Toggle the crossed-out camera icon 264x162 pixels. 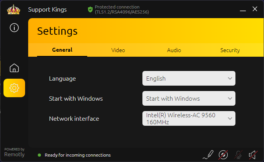[x=223, y=155]
